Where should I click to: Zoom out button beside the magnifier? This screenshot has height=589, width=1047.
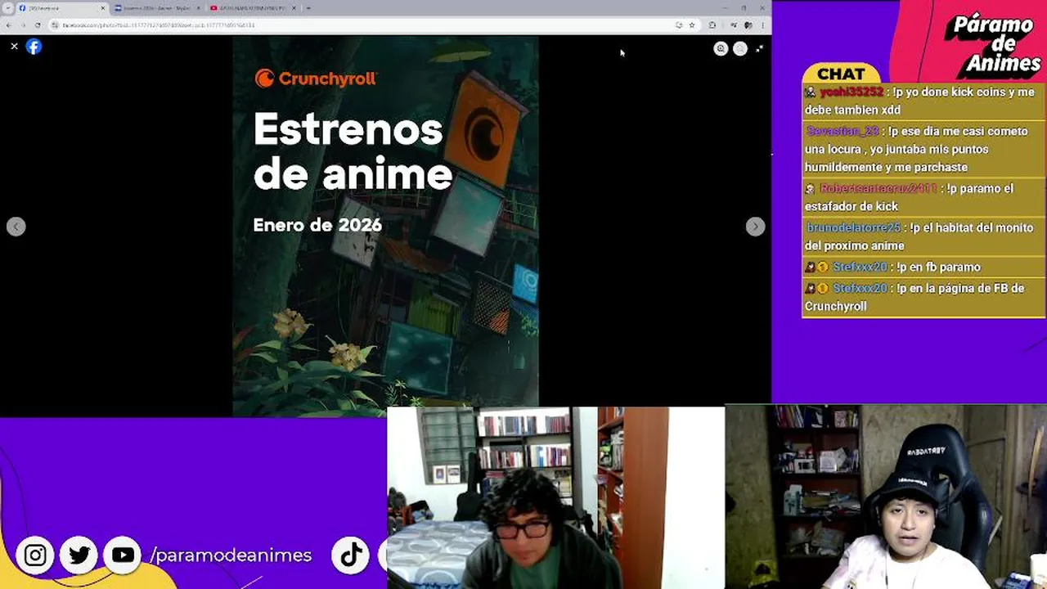click(740, 49)
